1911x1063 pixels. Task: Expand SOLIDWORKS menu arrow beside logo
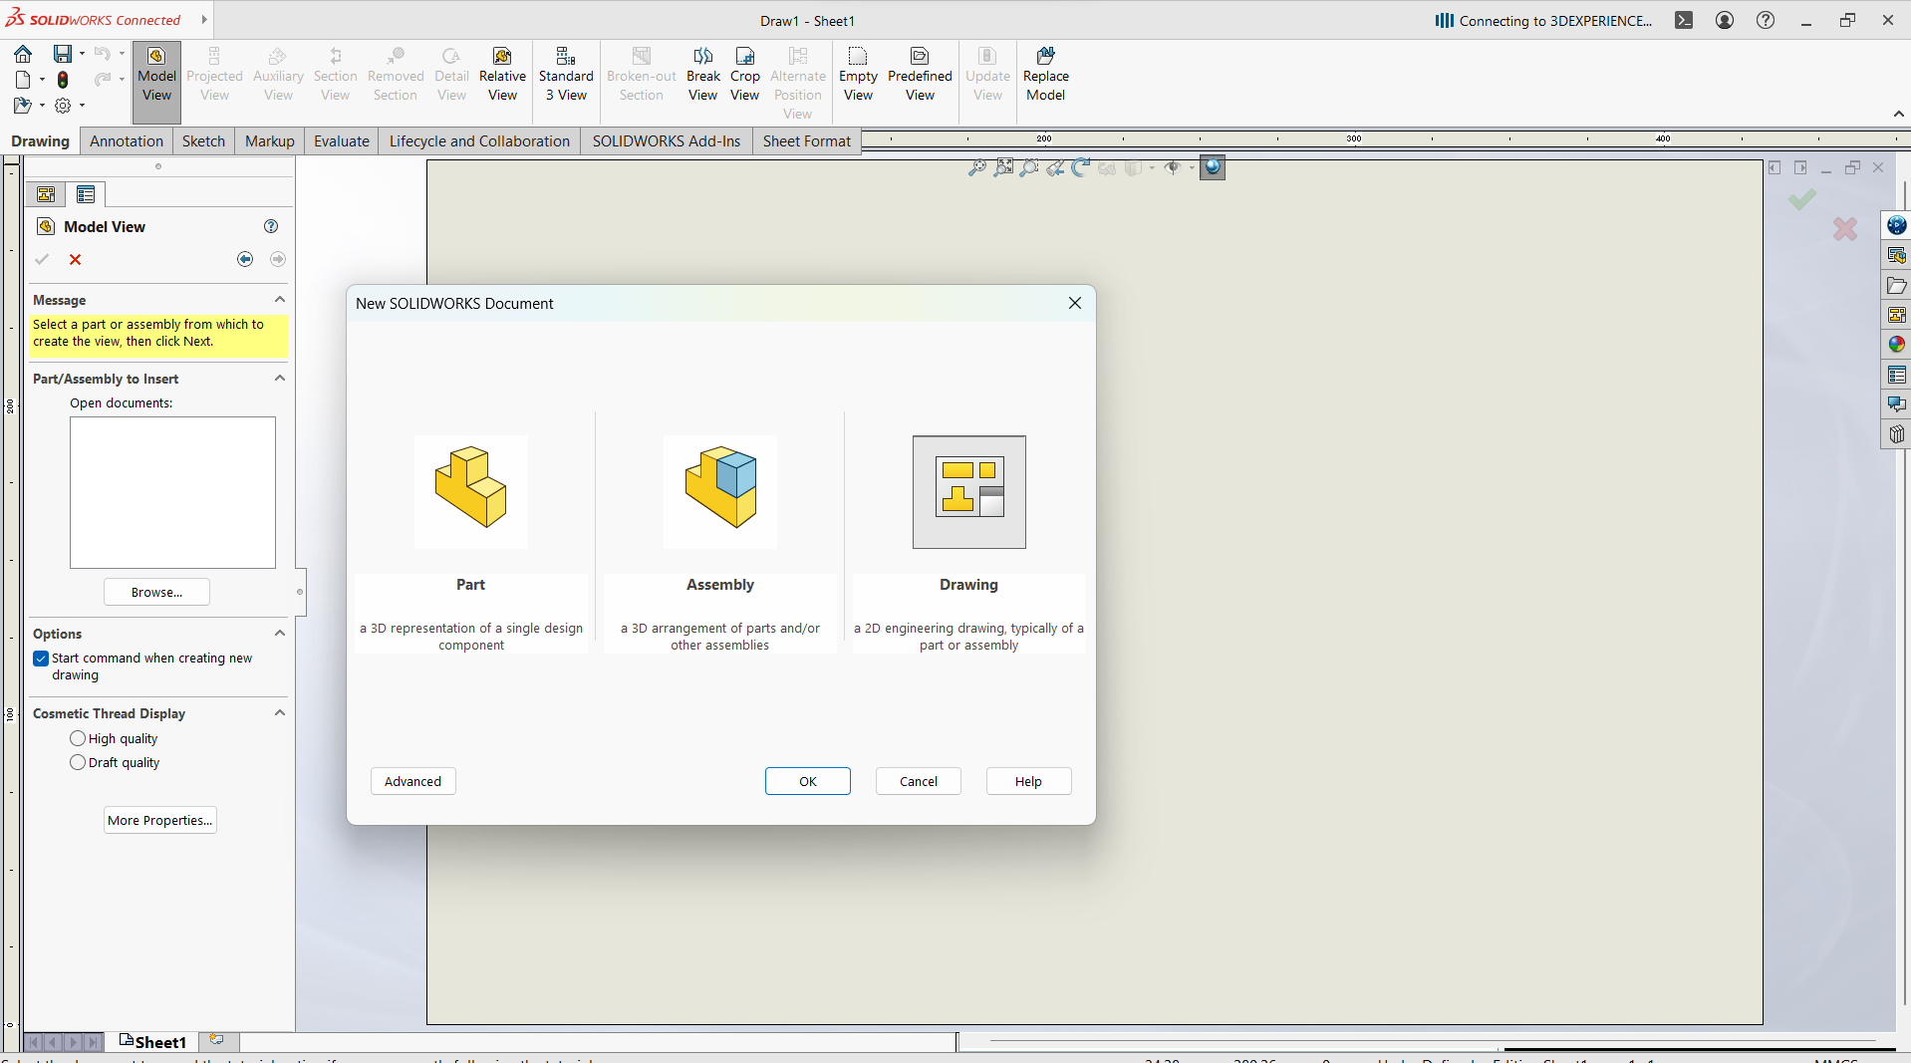coord(204,20)
